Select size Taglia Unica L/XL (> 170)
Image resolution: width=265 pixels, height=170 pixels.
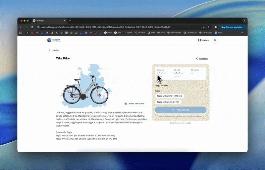click(168, 102)
